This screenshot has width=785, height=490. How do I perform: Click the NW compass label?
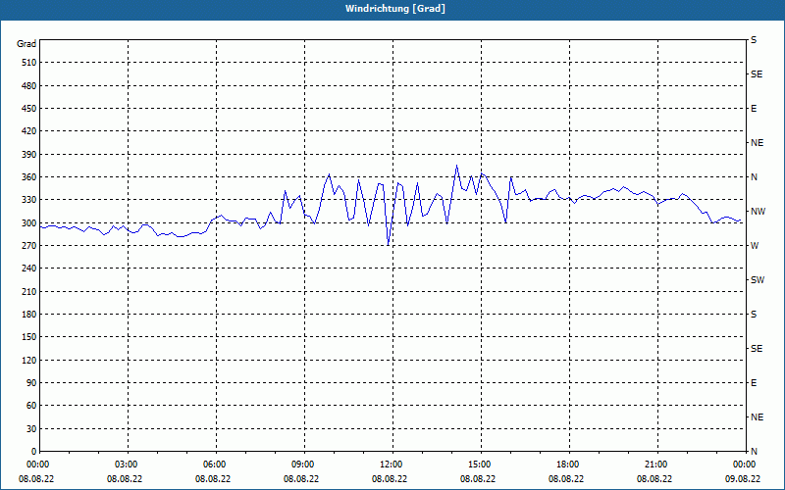tap(758, 212)
